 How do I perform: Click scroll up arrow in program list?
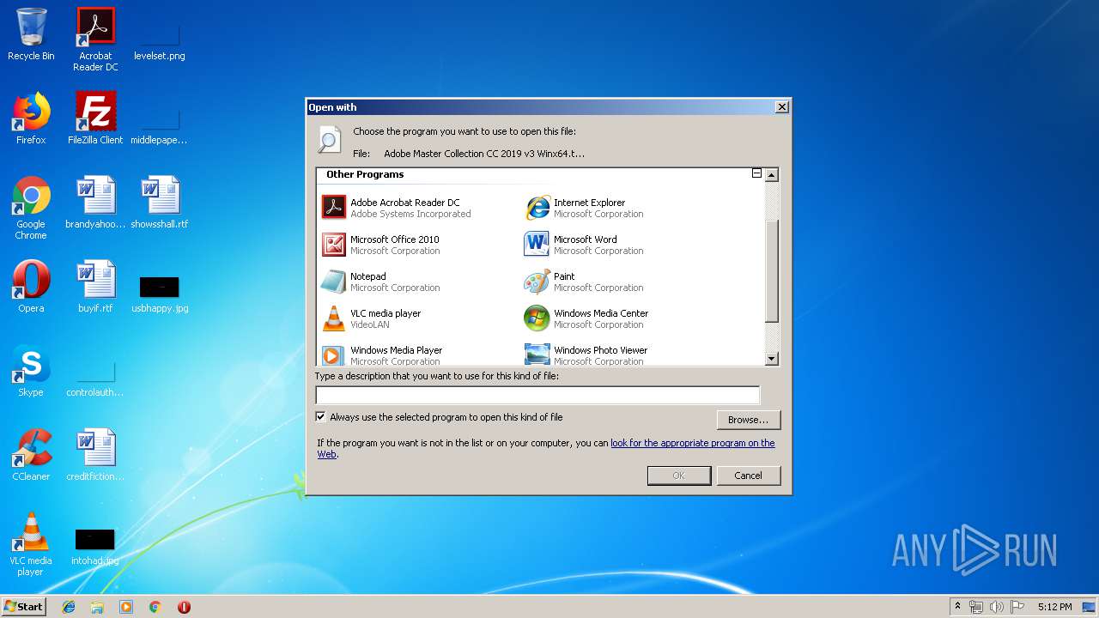pos(771,175)
